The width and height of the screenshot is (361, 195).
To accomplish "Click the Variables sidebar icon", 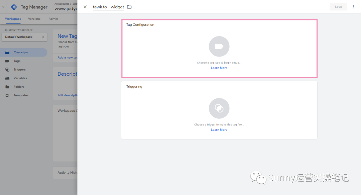I will tap(7, 78).
